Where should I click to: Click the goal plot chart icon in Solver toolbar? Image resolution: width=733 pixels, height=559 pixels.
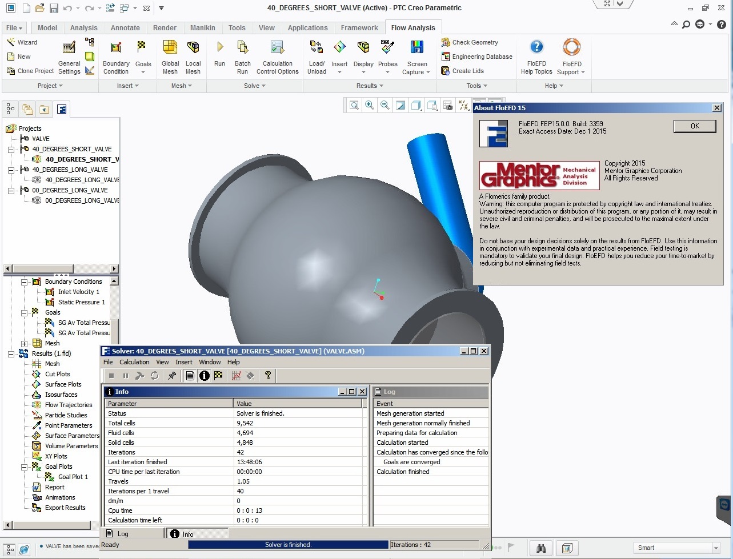pos(236,376)
